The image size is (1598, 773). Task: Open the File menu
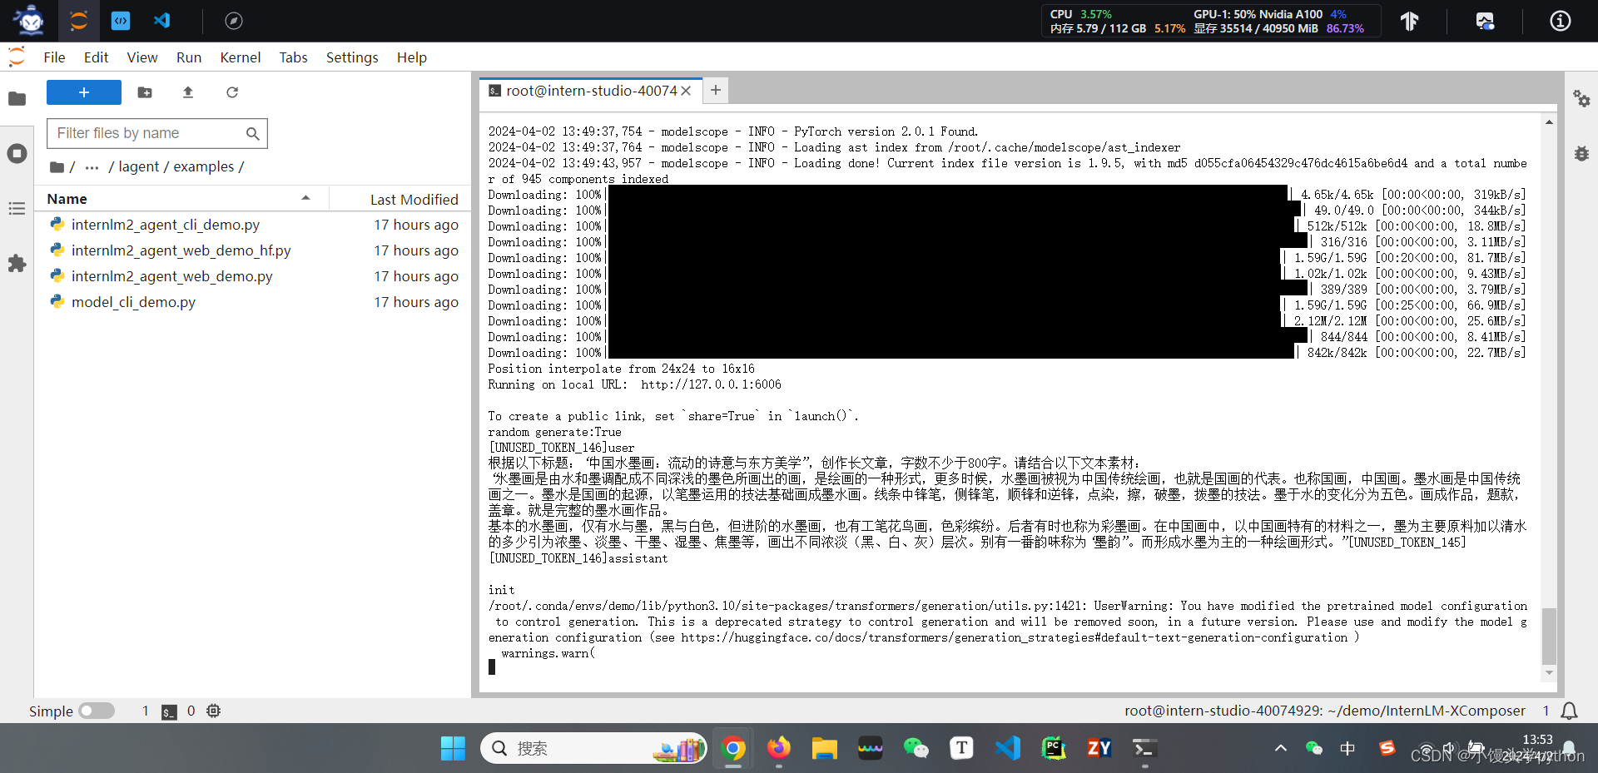[54, 57]
